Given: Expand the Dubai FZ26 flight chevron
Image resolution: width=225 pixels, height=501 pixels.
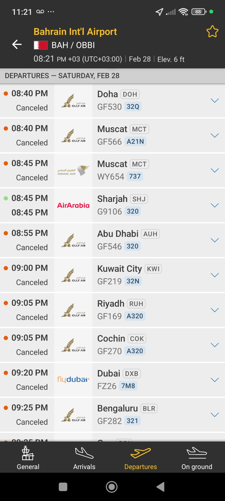Looking at the screenshot, I should (214, 380).
